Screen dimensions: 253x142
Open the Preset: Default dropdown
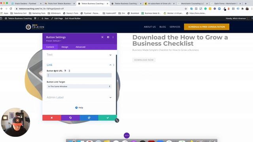(54, 41)
